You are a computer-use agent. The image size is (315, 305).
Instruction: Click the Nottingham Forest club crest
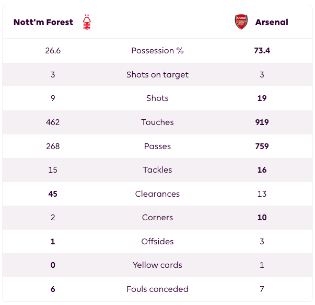coord(87,22)
